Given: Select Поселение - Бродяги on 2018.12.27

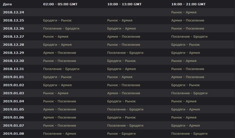Looking at the screenshot, I should 189,36.
